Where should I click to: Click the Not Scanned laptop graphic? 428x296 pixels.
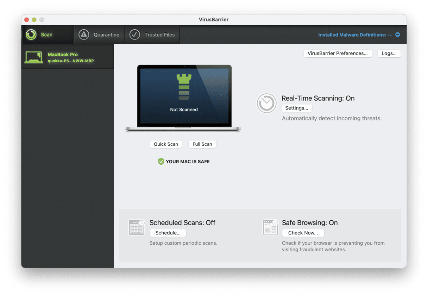(184, 95)
